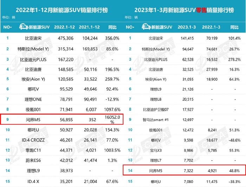
Task: Select the 理想ONE row name
Action: (x=33, y=99)
